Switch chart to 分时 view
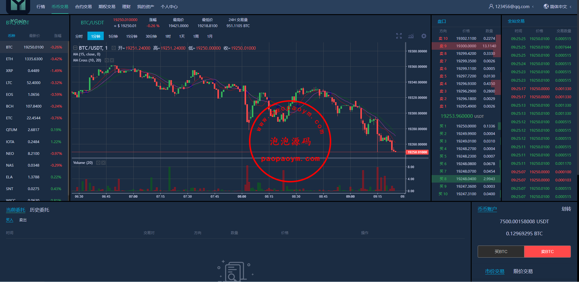The height and width of the screenshot is (282, 579). (x=79, y=36)
